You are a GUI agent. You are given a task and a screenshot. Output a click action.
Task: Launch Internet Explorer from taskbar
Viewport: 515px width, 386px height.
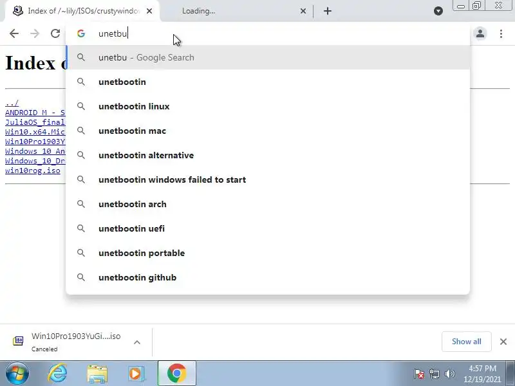(x=58, y=374)
